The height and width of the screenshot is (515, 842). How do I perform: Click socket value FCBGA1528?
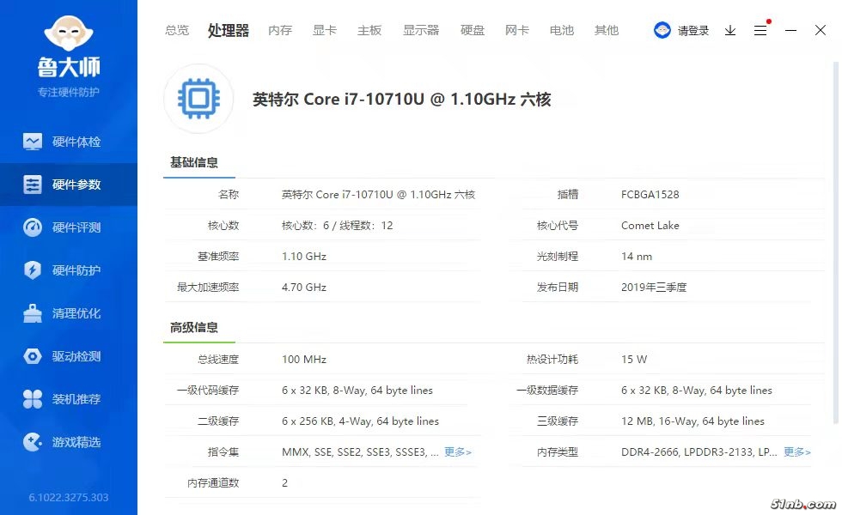click(x=650, y=195)
